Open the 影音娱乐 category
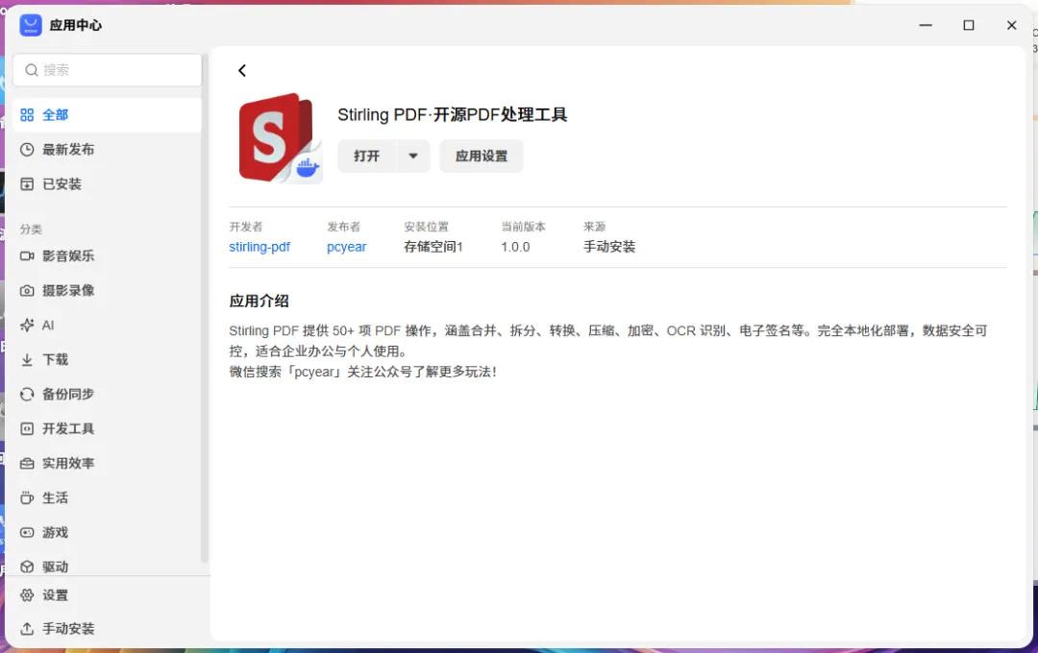1038x653 pixels. [x=68, y=256]
